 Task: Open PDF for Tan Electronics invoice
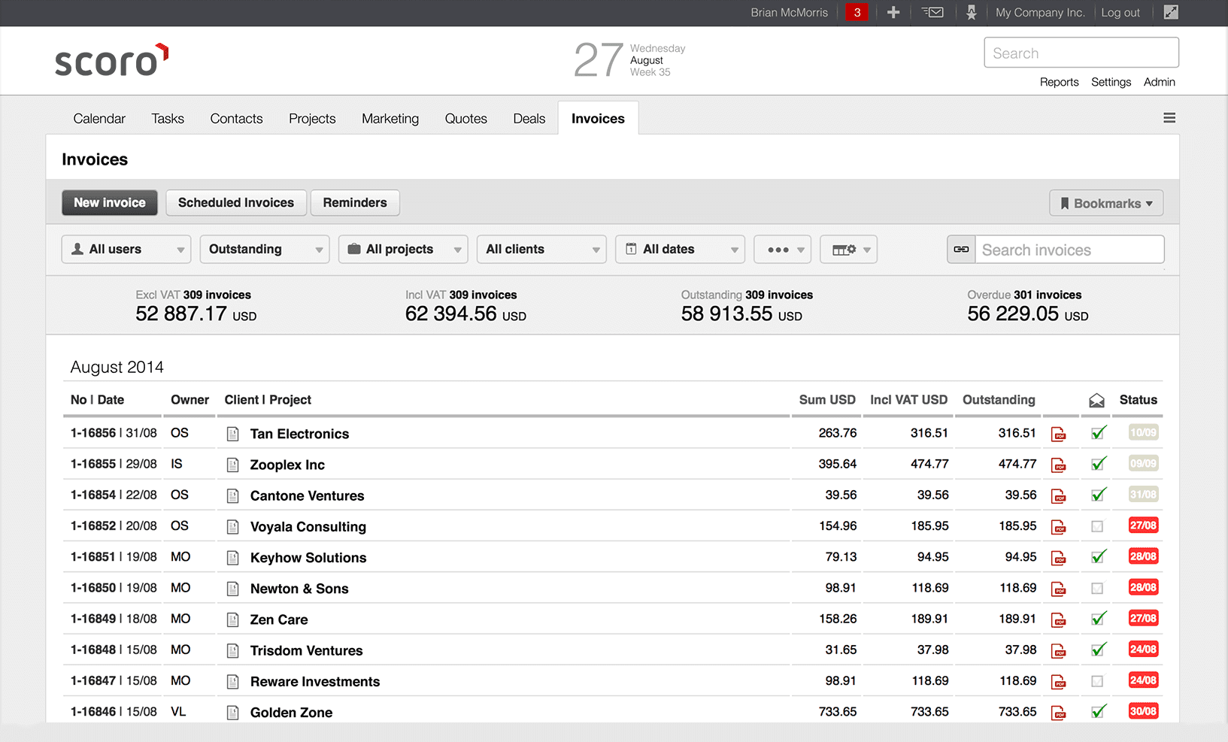(1059, 434)
